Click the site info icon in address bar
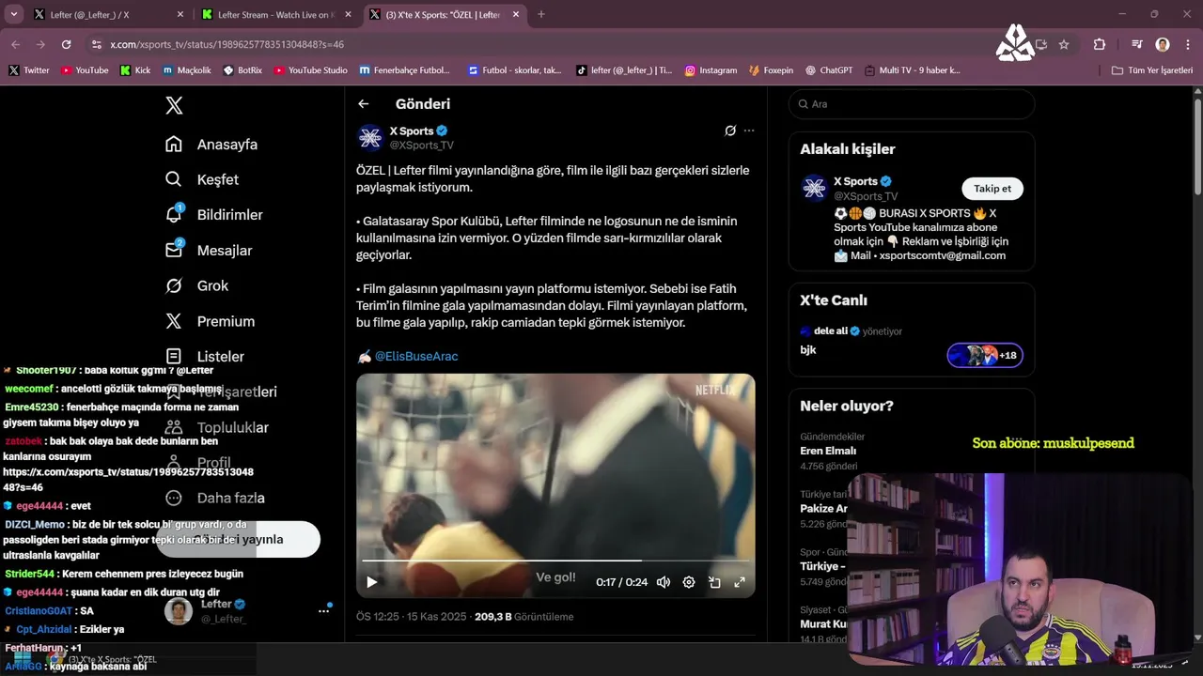 pos(96,44)
